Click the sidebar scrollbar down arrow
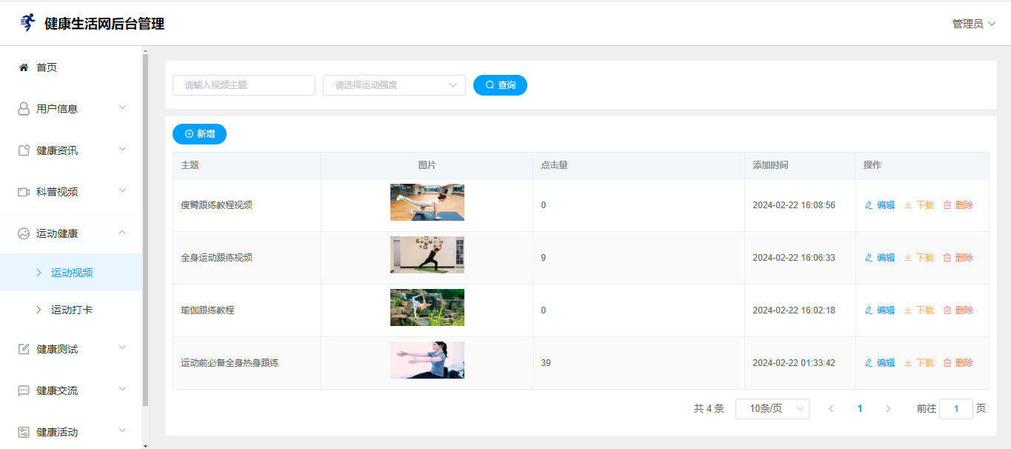The width and height of the screenshot is (1011, 449). pyautogui.click(x=145, y=445)
